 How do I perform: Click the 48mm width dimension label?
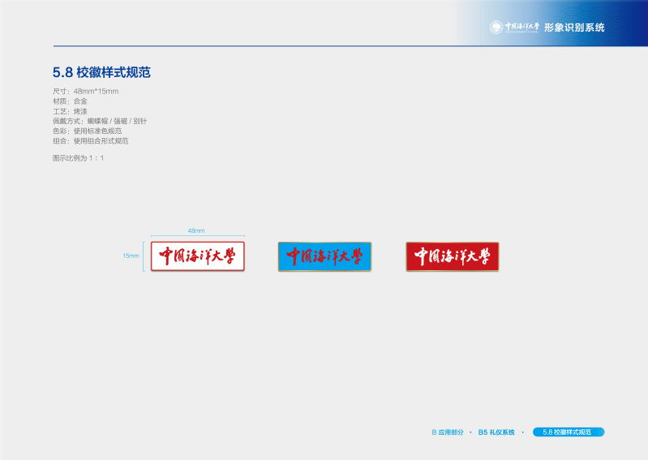pyautogui.click(x=196, y=230)
